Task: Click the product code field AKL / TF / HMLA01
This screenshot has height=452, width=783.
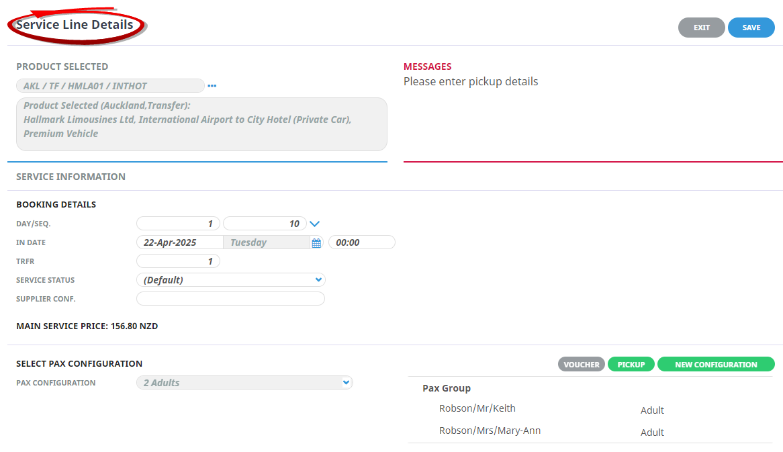Action: (x=110, y=86)
